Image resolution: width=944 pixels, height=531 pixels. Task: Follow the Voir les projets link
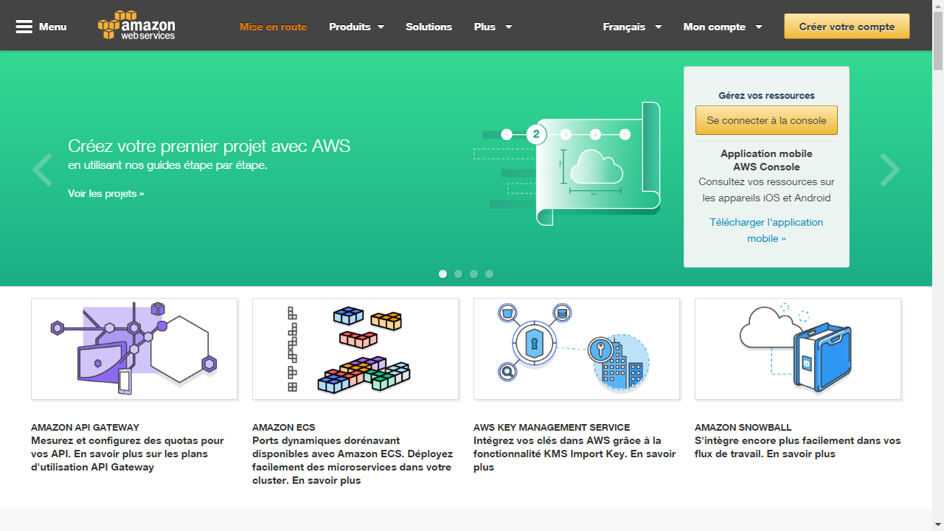pos(105,193)
